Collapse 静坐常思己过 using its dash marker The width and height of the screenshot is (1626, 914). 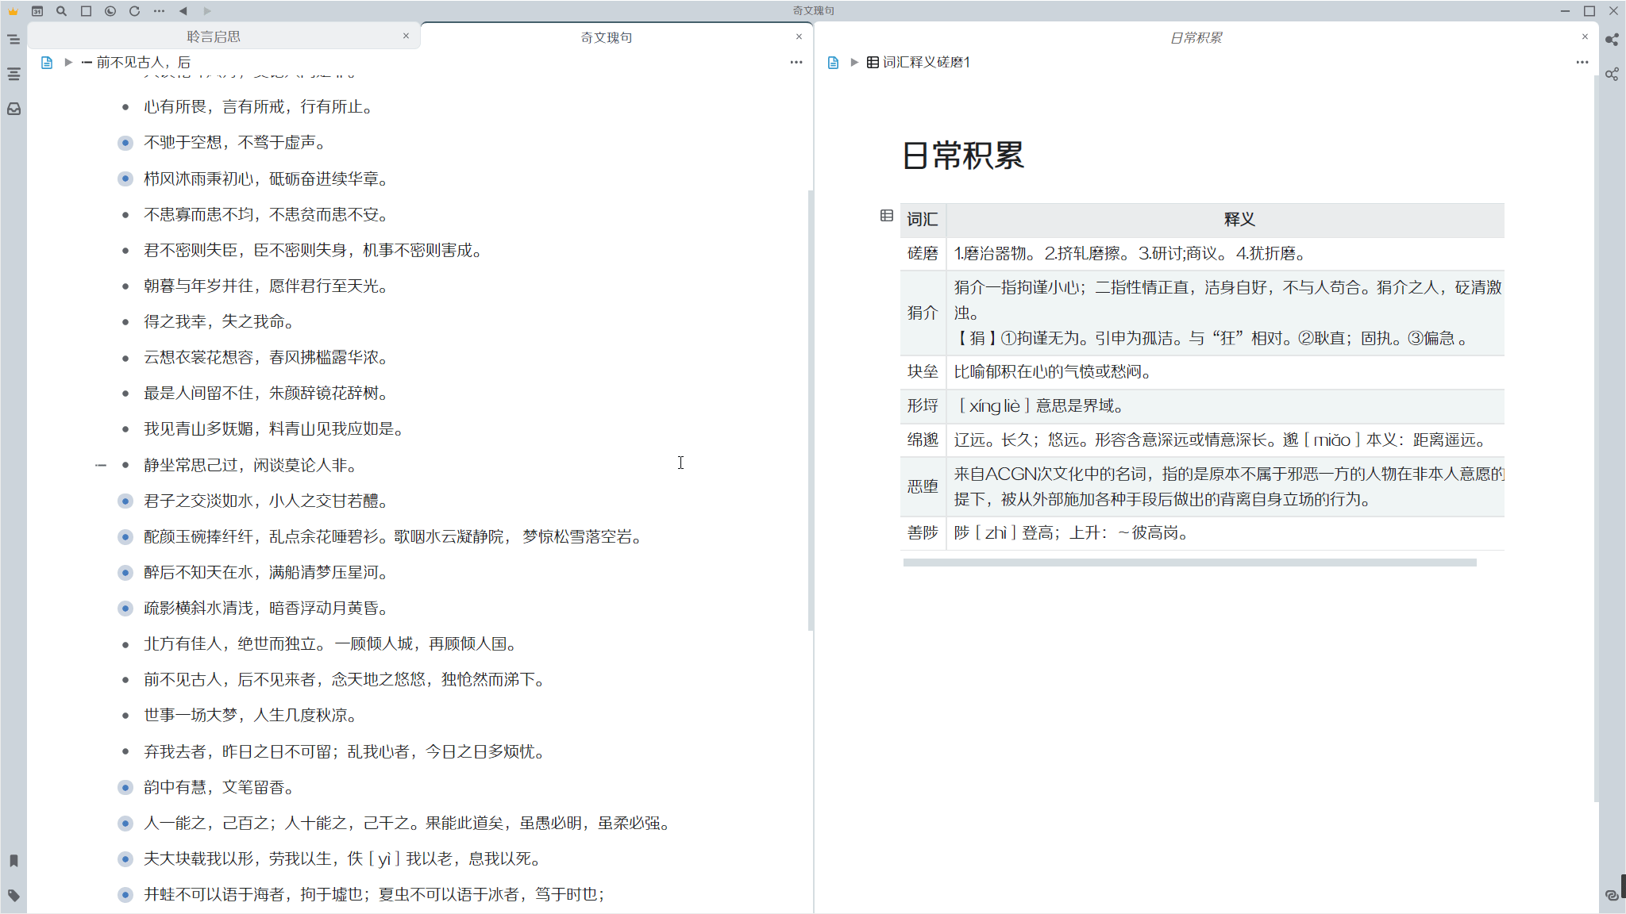click(x=101, y=465)
